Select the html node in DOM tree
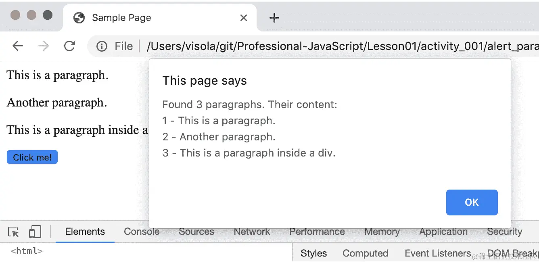539x263 pixels. point(27,251)
